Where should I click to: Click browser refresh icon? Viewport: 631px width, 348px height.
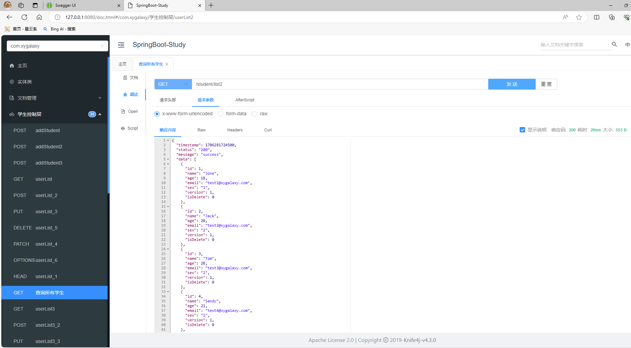pyautogui.click(x=24, y=17)
